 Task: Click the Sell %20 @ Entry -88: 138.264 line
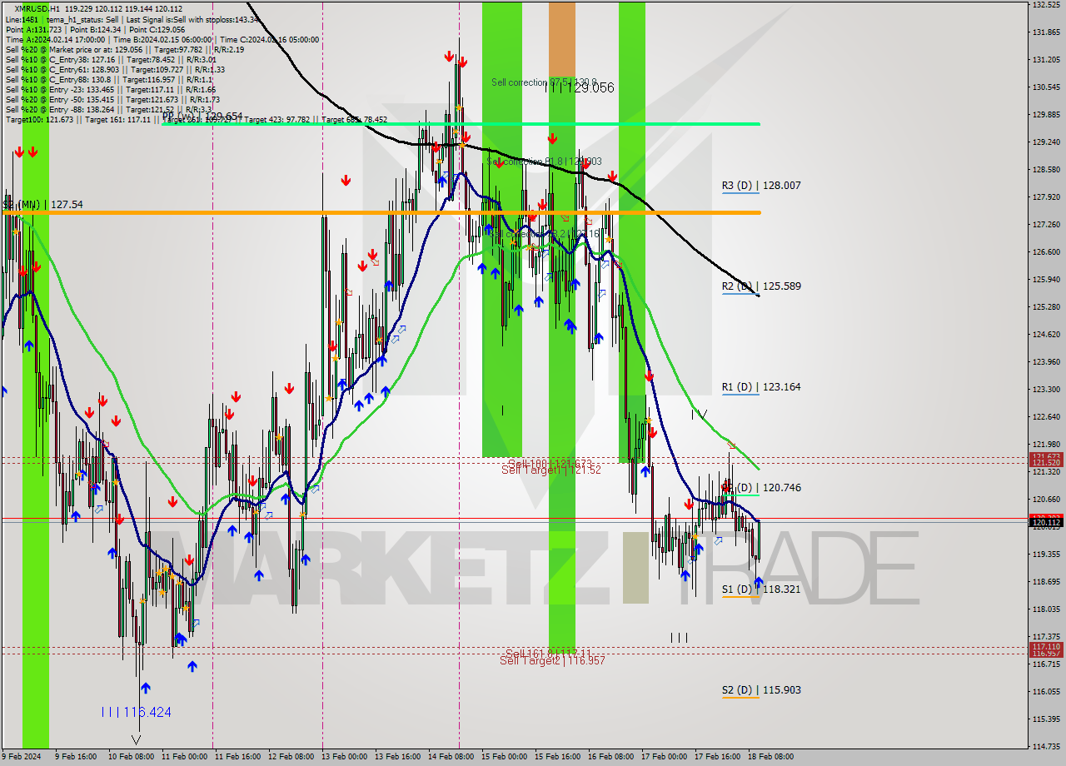pyautogui.click(x=107, y=109)
